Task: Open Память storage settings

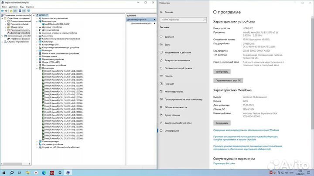Action: pyautogui.click(x=168, y=76)
